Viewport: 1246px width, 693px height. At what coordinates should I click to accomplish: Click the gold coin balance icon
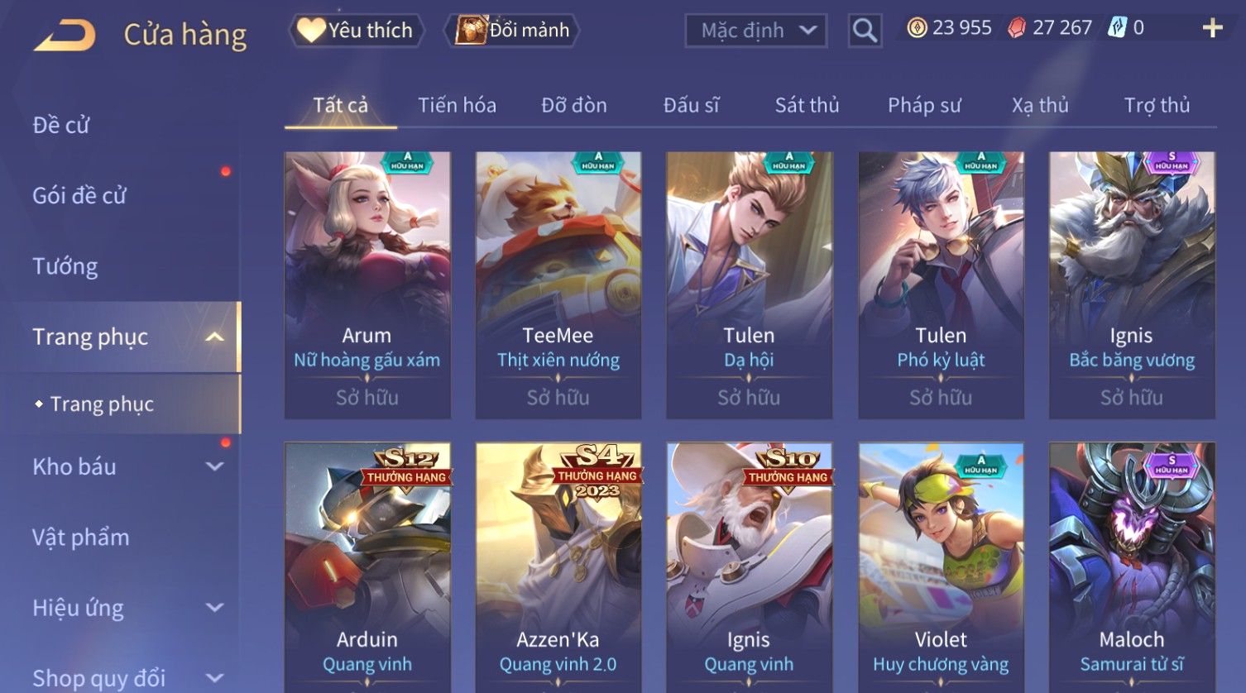point(917,28)
